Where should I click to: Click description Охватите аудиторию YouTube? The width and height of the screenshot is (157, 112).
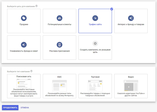(131, 94)
